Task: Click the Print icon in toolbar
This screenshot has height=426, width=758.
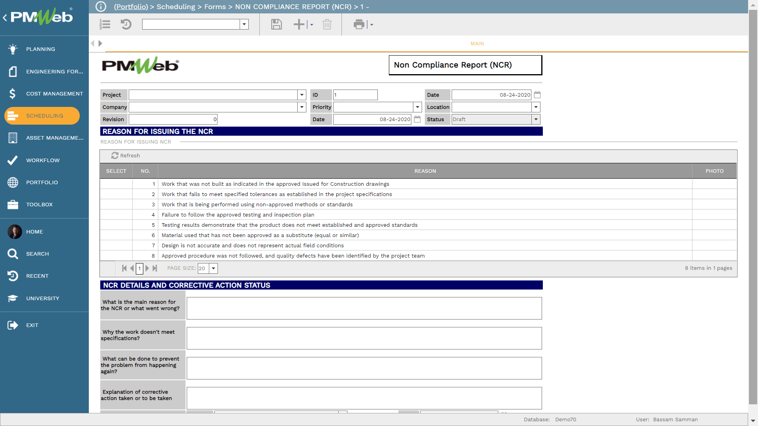Action: pos(359,24)
